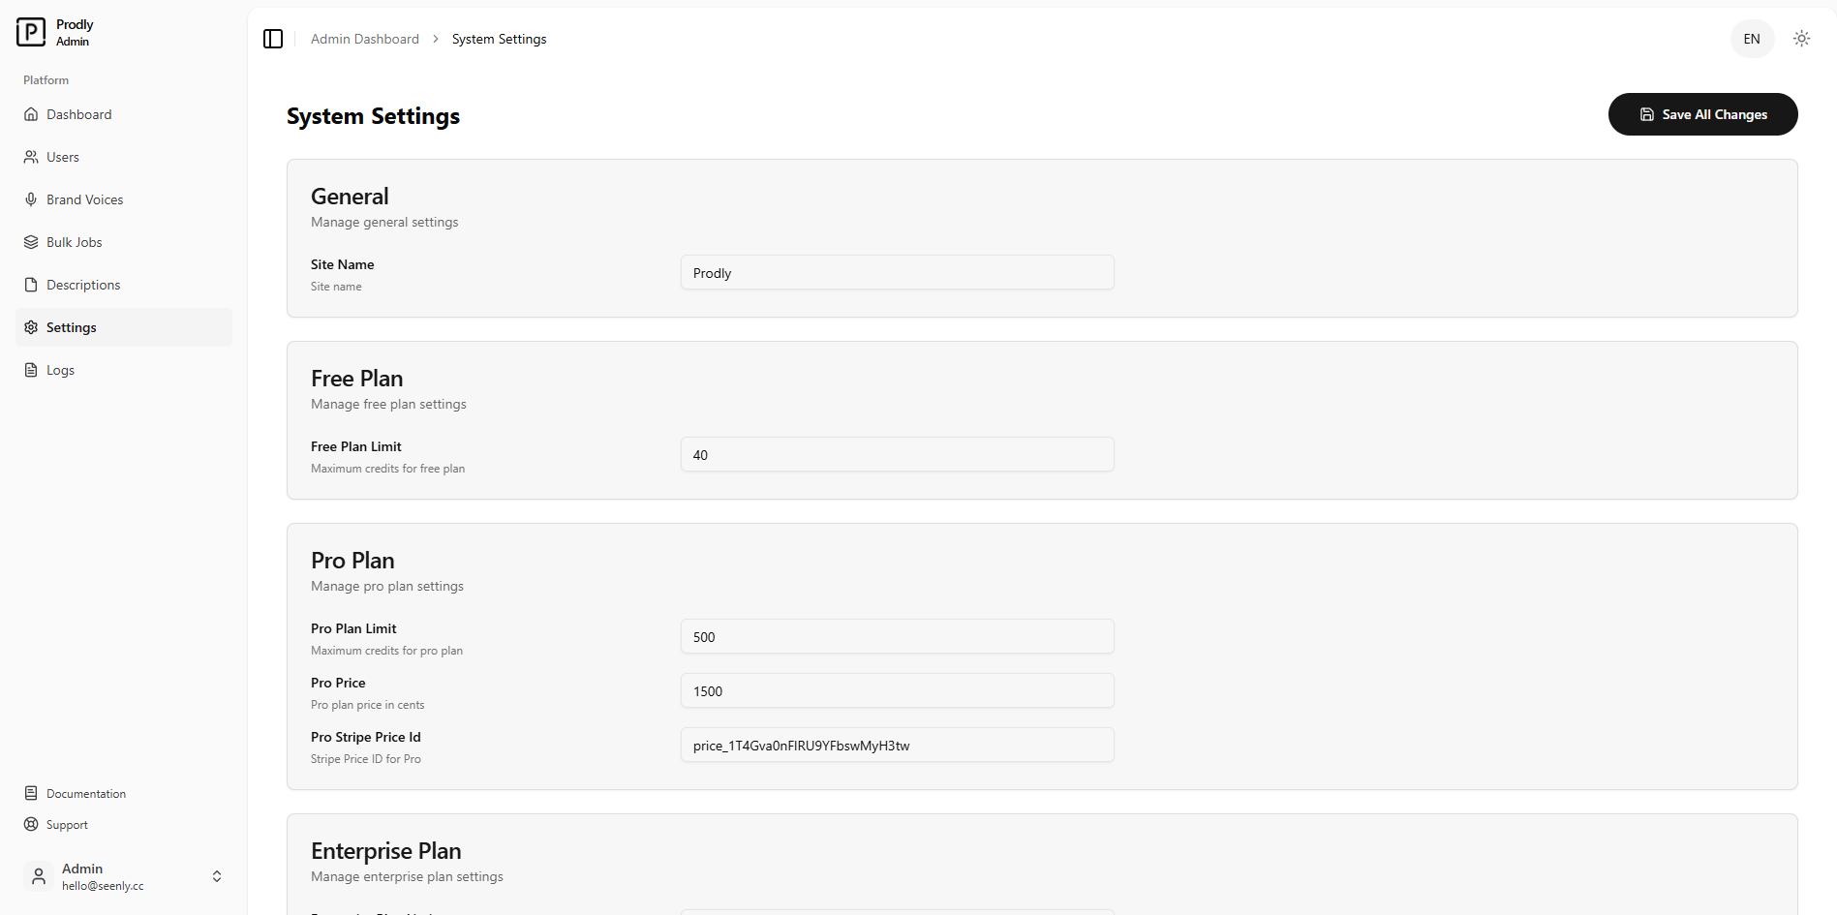Toggle the sidebar panel icon

pos(273,39)
